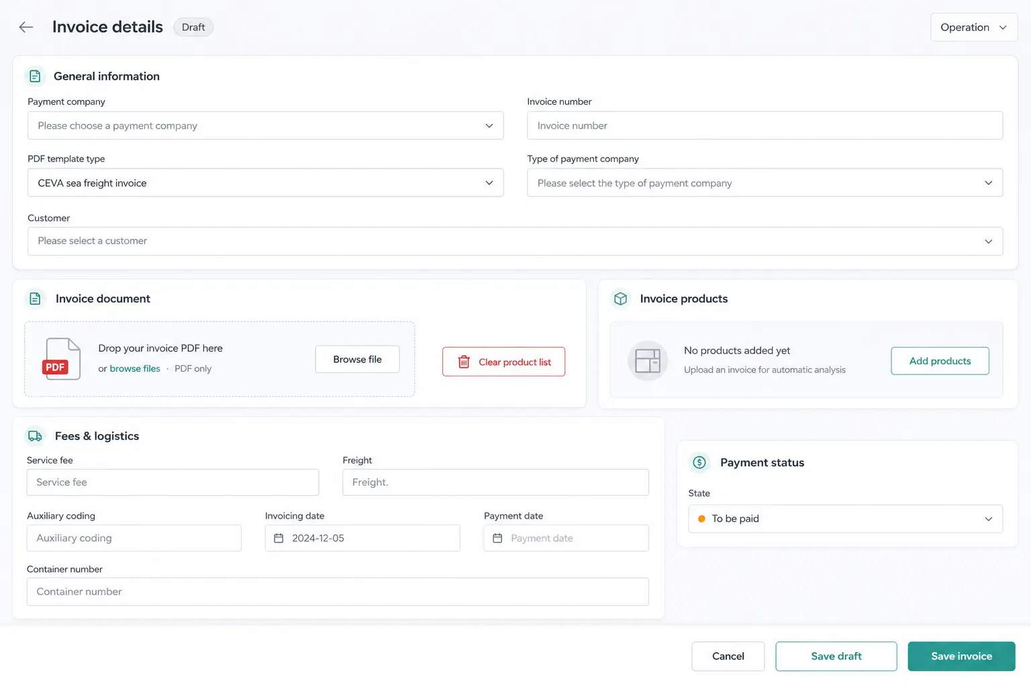Click the trash icon on Clear product list
1031x687 pixels.
click(x=464, y=362)
